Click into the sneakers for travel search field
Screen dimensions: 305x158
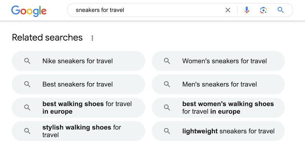point(148,10)
